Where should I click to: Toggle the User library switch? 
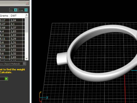pyautogui.click(x=23, y=10)
